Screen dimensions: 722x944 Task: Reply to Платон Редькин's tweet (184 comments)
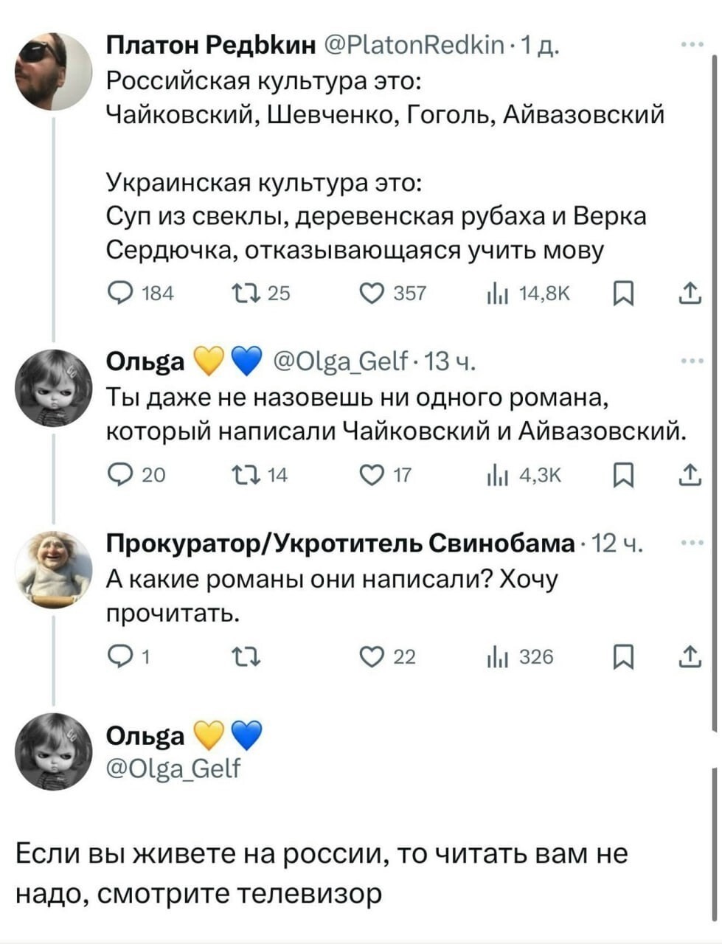pos(118,294)
